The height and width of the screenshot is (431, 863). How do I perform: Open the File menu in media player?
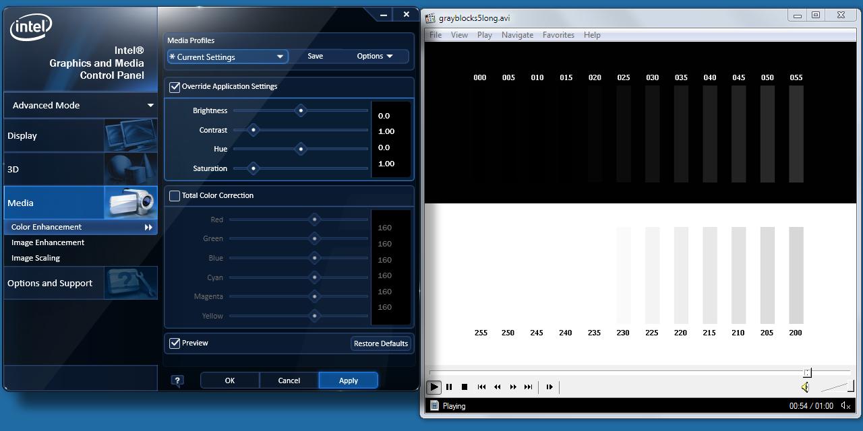point(436,35)
